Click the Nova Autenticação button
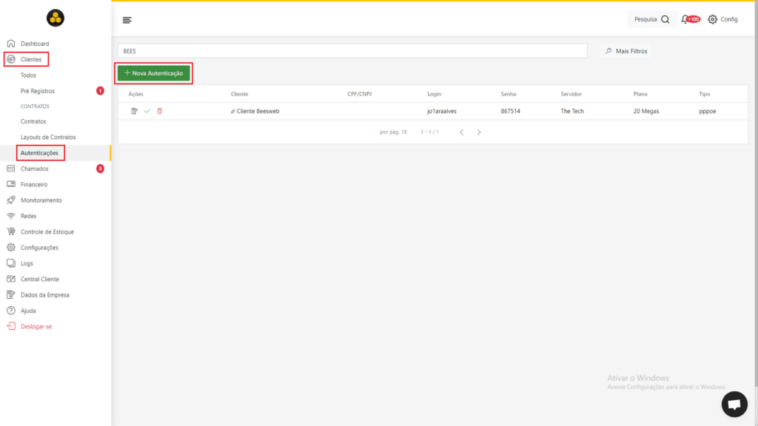This screenshot has height=426, width=758. click(154, 73)
